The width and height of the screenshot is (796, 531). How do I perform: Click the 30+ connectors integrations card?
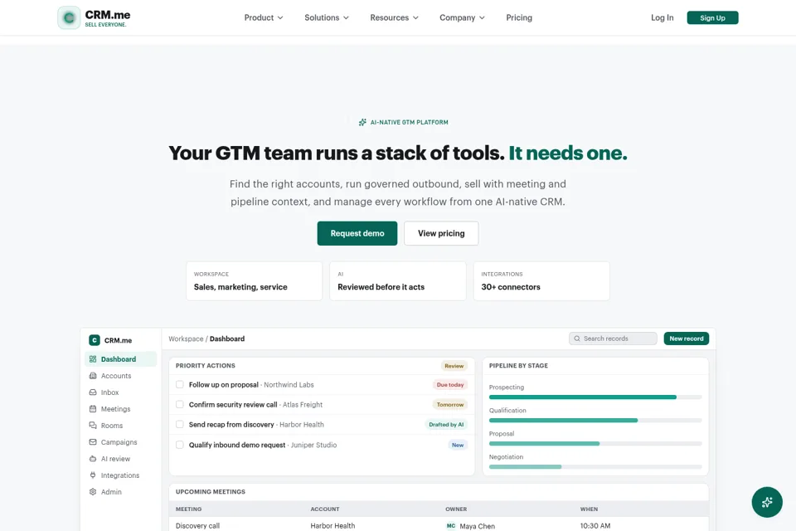click(x=541, y=281)
